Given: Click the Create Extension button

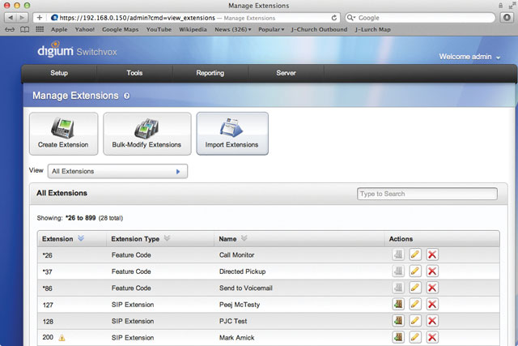Looking at the screenshot, I should coord(63,134).
